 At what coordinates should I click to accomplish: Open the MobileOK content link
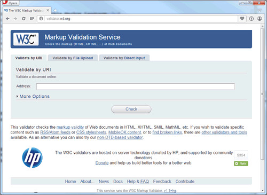[x=125, y=132]
